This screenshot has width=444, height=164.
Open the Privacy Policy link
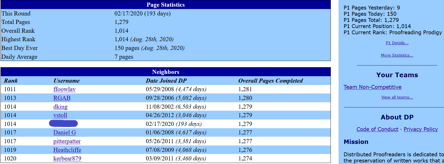point(420,129)
